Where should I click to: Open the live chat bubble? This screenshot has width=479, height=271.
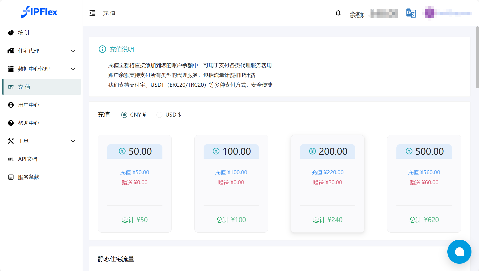[459, 251]
